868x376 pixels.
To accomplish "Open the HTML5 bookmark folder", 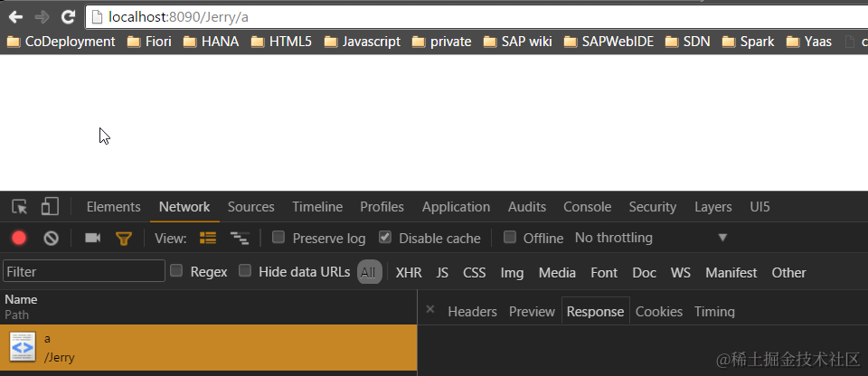I will tap(281, 42).
